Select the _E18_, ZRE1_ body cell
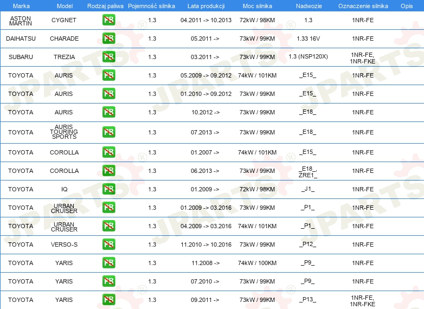This screenshot has width=424, height=309. [308, 172]
